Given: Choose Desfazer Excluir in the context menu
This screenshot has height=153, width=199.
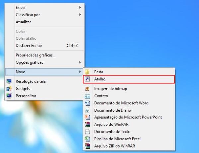Looking at the screenshot, I should tap(44, 46).
